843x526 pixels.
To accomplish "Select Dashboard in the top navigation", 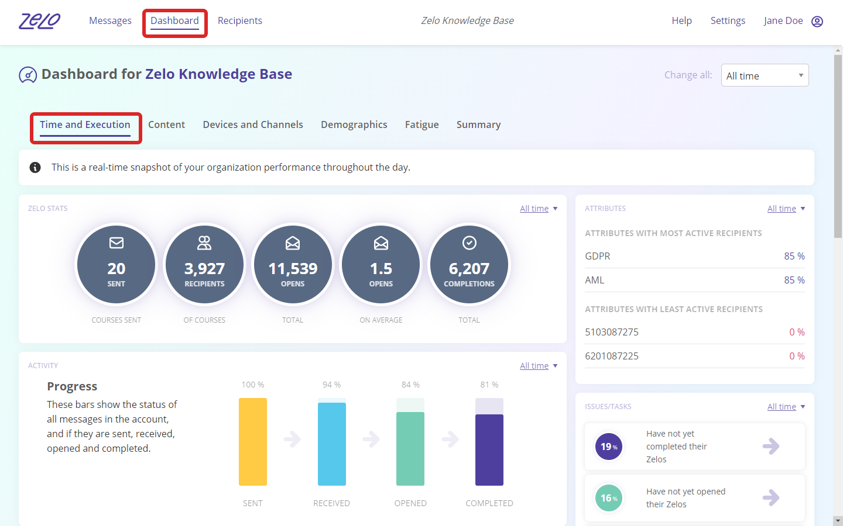I will (174, 21).
